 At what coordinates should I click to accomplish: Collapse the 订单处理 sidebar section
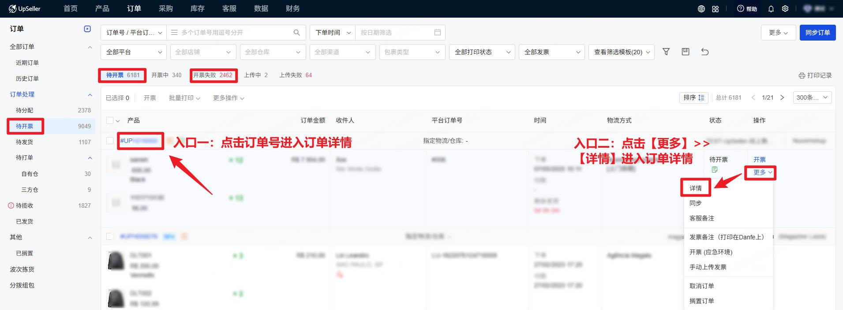click(x=90, y=94)
